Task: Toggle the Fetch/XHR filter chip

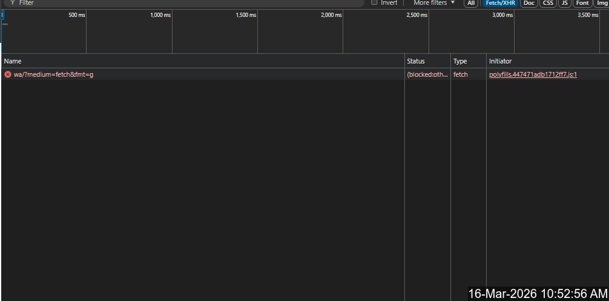Action: [x=500, y=3]
